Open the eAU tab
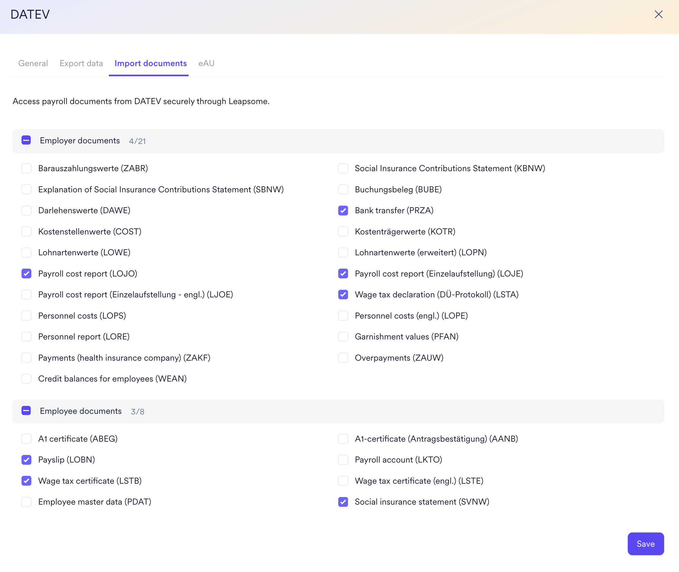 [206, 63]
